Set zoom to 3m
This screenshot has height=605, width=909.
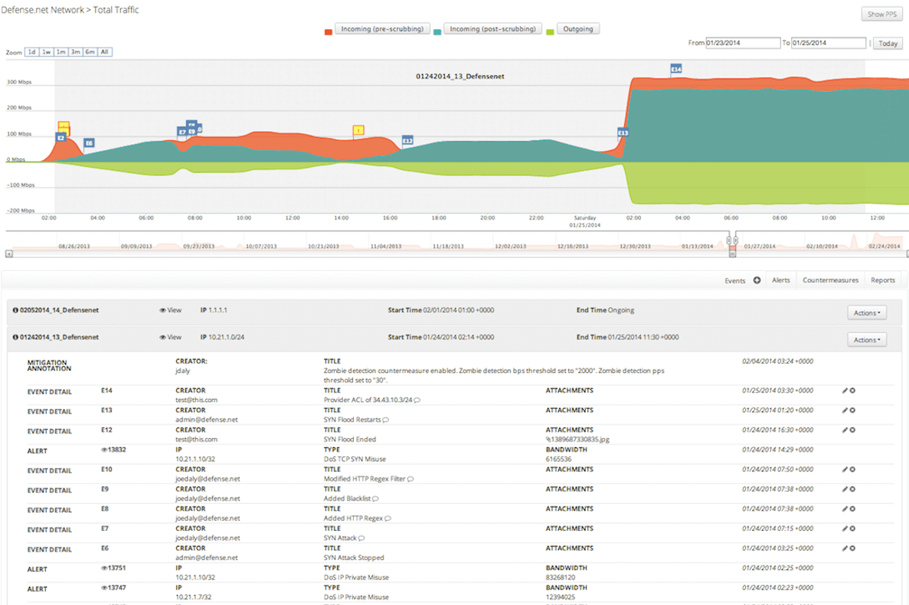76,52
